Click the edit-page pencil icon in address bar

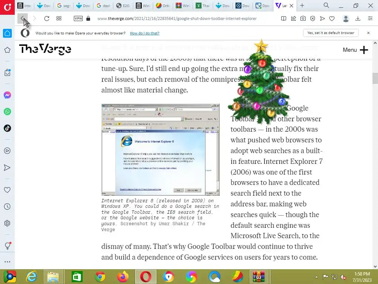point(293,18)
